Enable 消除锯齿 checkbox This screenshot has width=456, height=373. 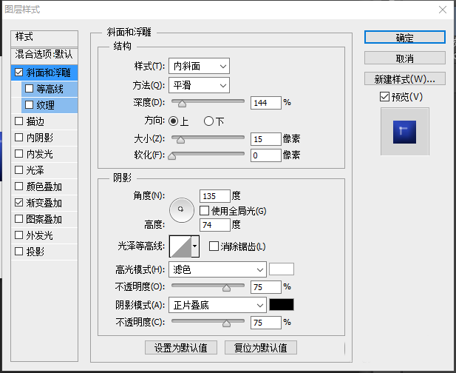214,246
